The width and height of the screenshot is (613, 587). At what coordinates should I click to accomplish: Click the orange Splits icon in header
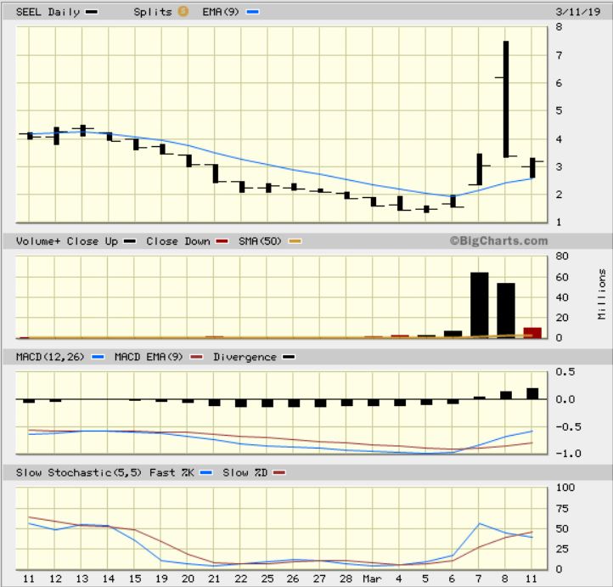pyautogui.click(x=183, y=12)
